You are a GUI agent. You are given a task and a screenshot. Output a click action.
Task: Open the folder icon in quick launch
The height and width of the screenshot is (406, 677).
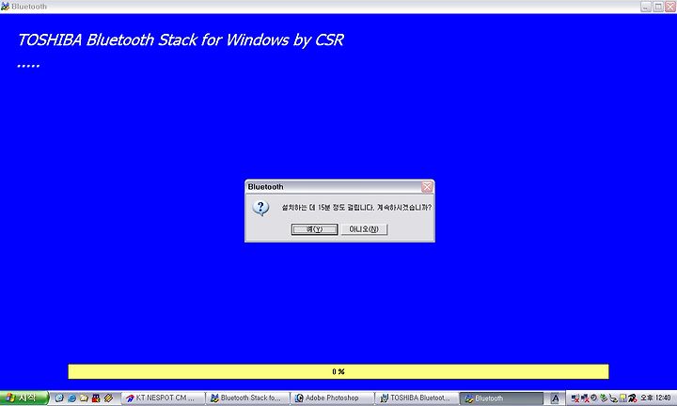84,398
